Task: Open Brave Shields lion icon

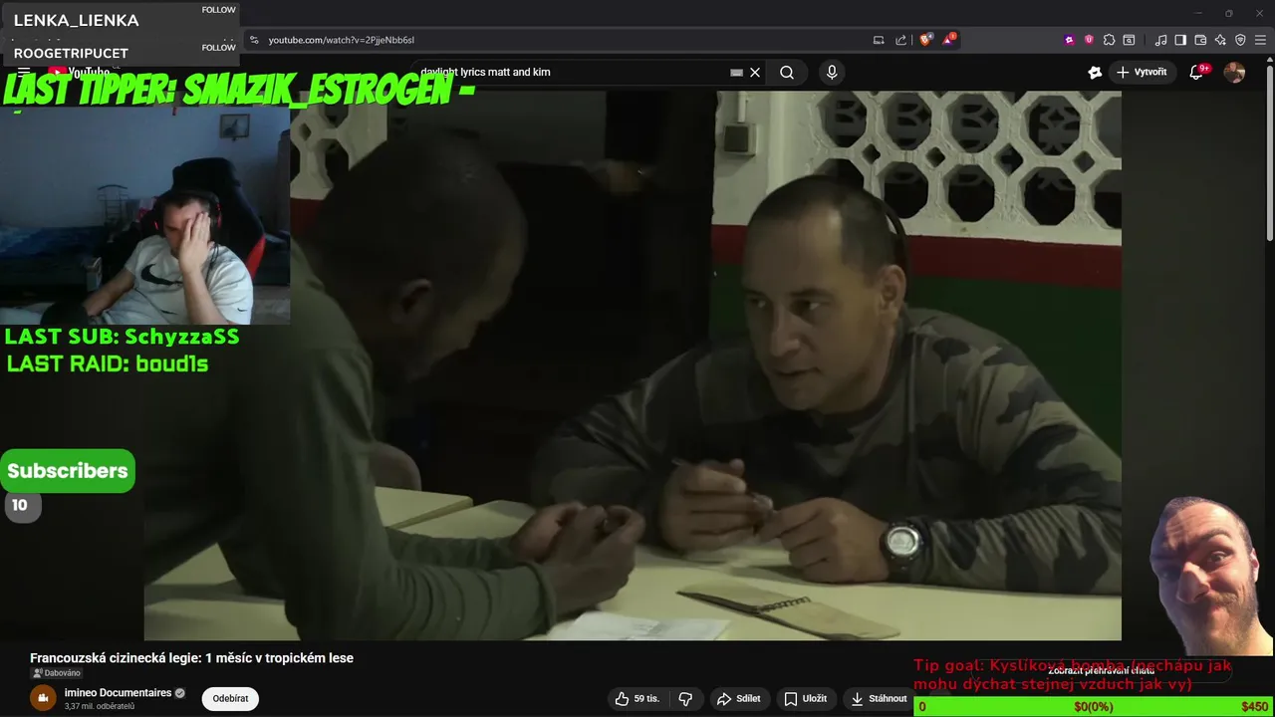Action: (x=925, y=40)
